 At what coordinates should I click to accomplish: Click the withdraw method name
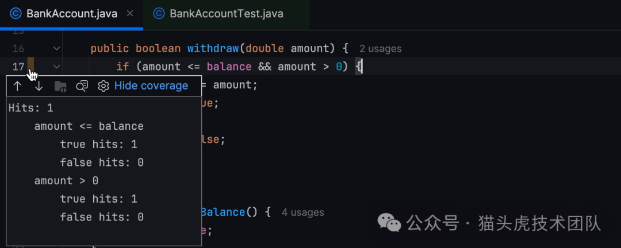pyautogui.click(x=212, y=49)
